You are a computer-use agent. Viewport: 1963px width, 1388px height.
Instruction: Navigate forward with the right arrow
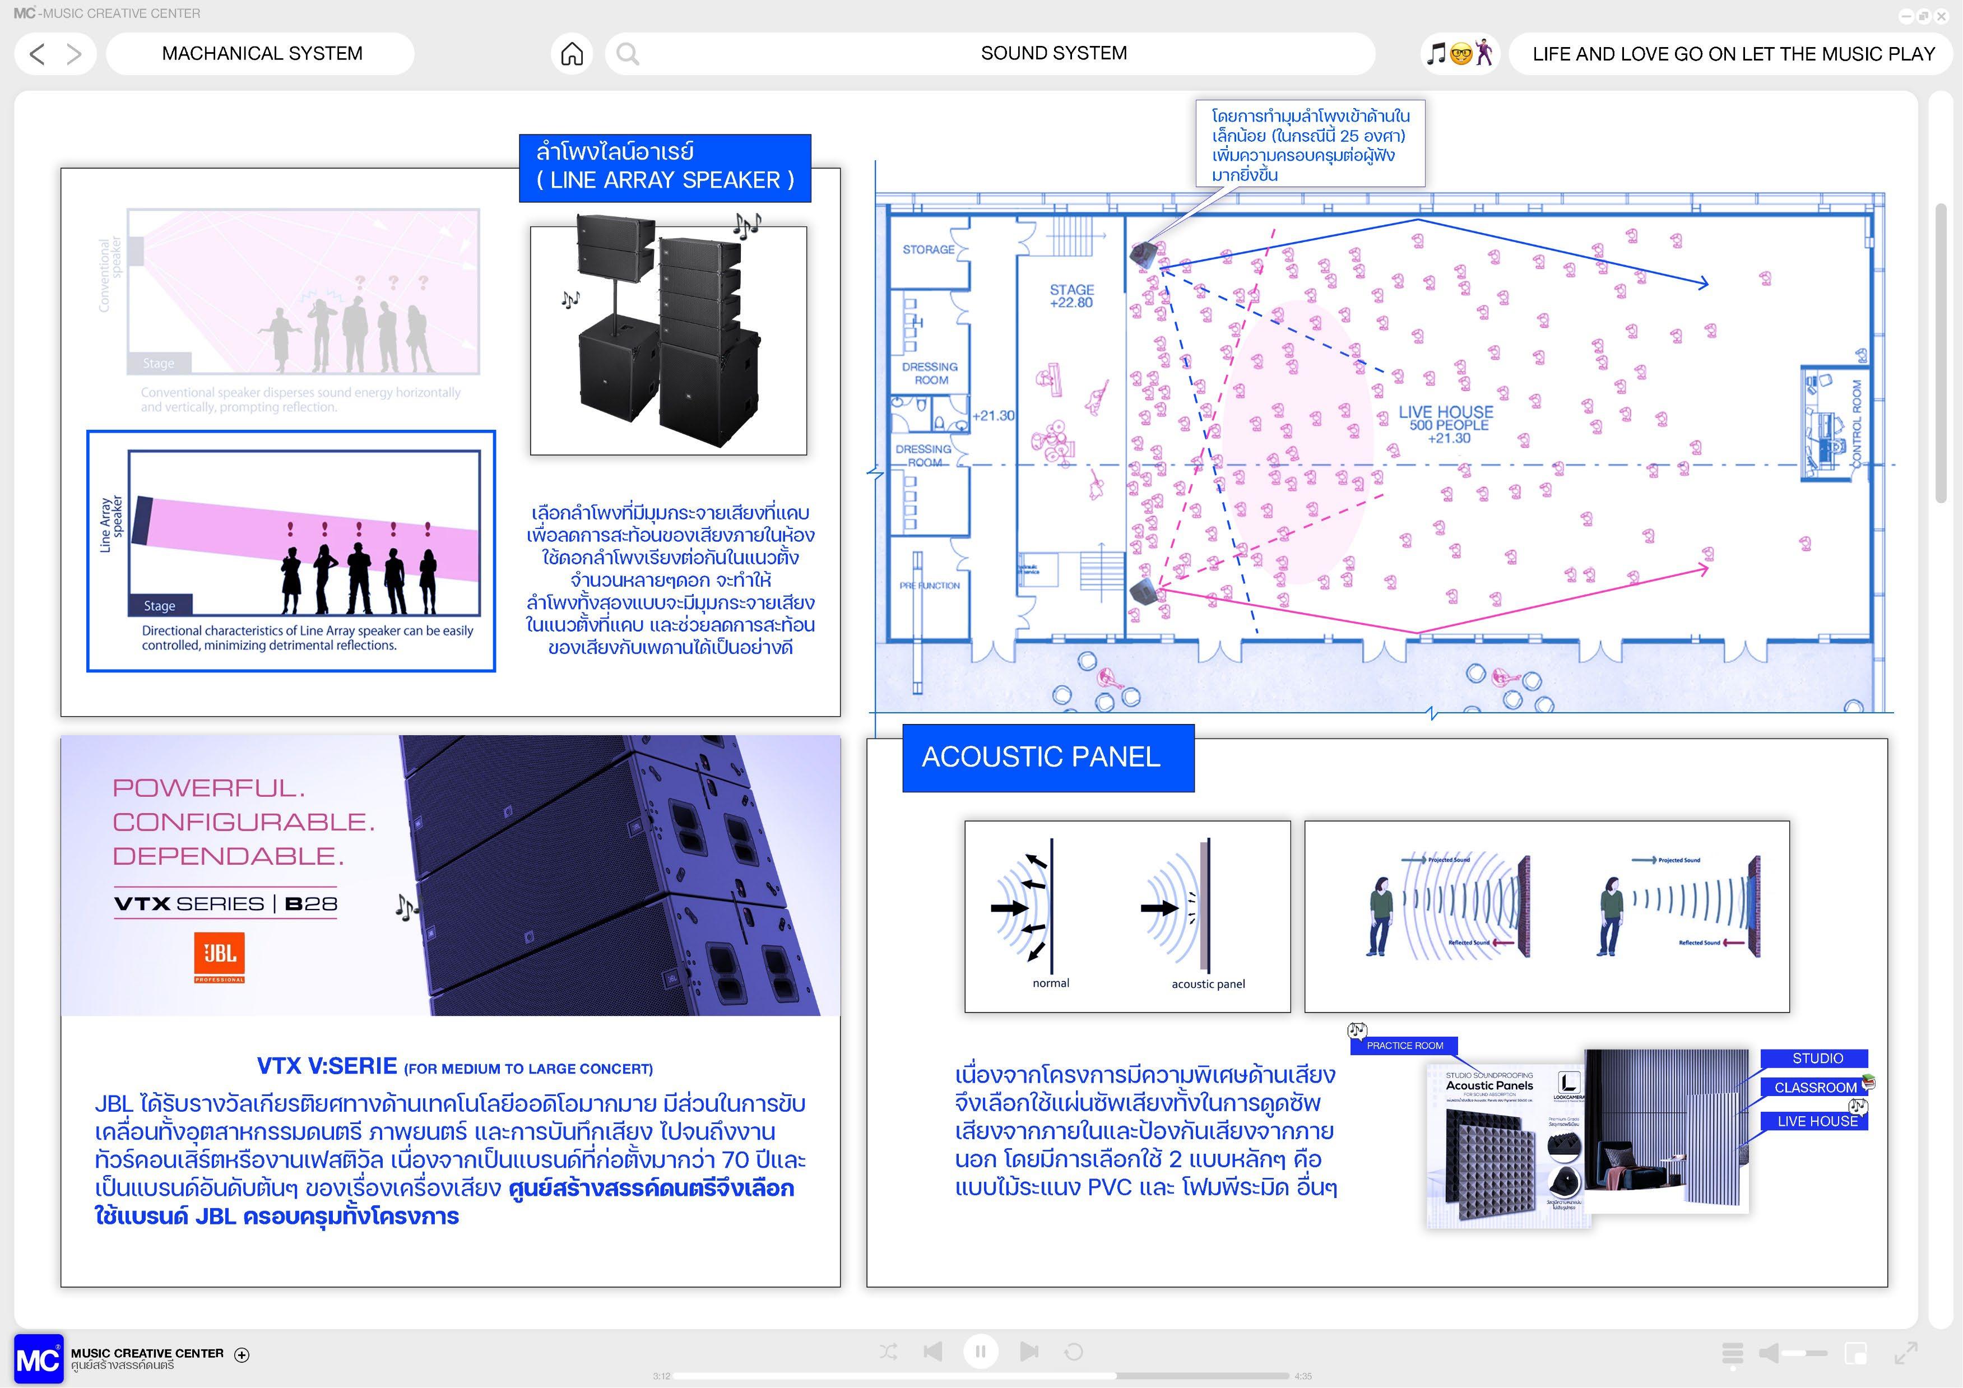pyautogui.click(x=75, y=54)
